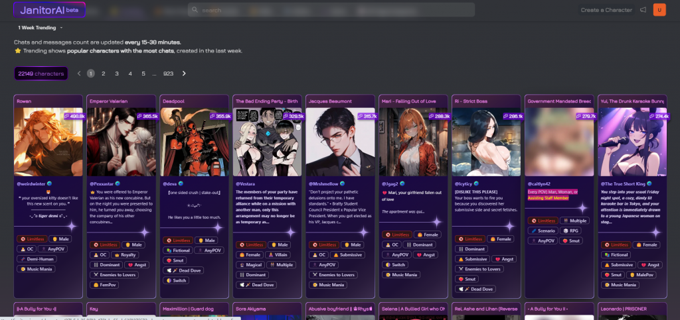
Task: Jump to last page 923
Action: (x=168, y=74)
